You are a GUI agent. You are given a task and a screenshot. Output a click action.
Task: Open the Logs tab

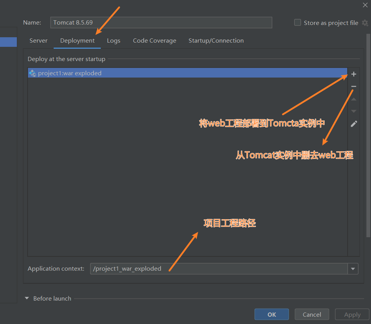coord(113,41)
